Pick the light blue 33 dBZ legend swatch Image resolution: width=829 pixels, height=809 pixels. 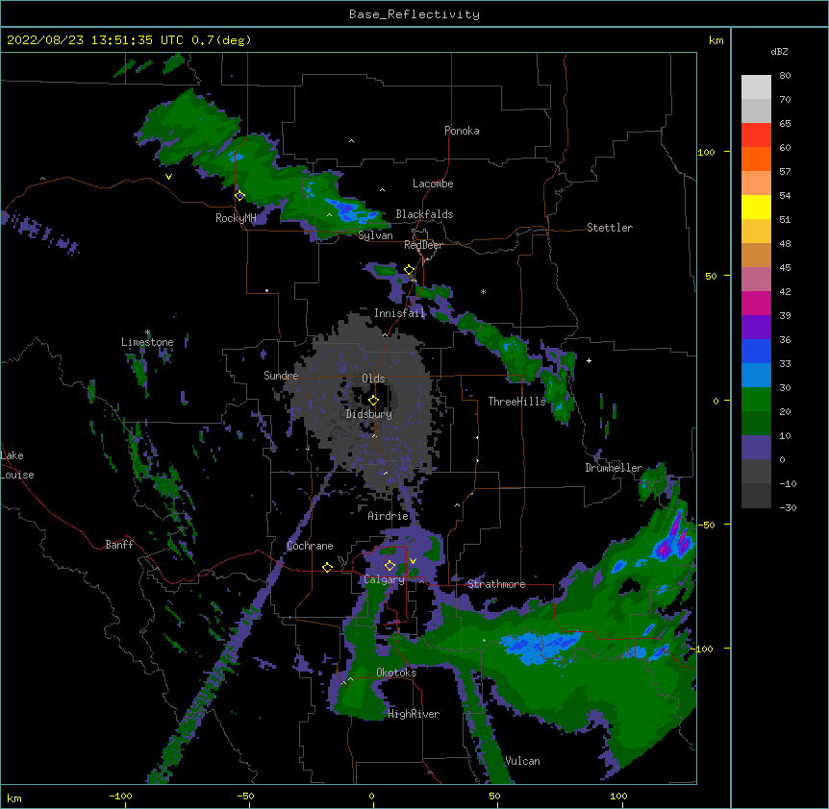coord(756,375)
